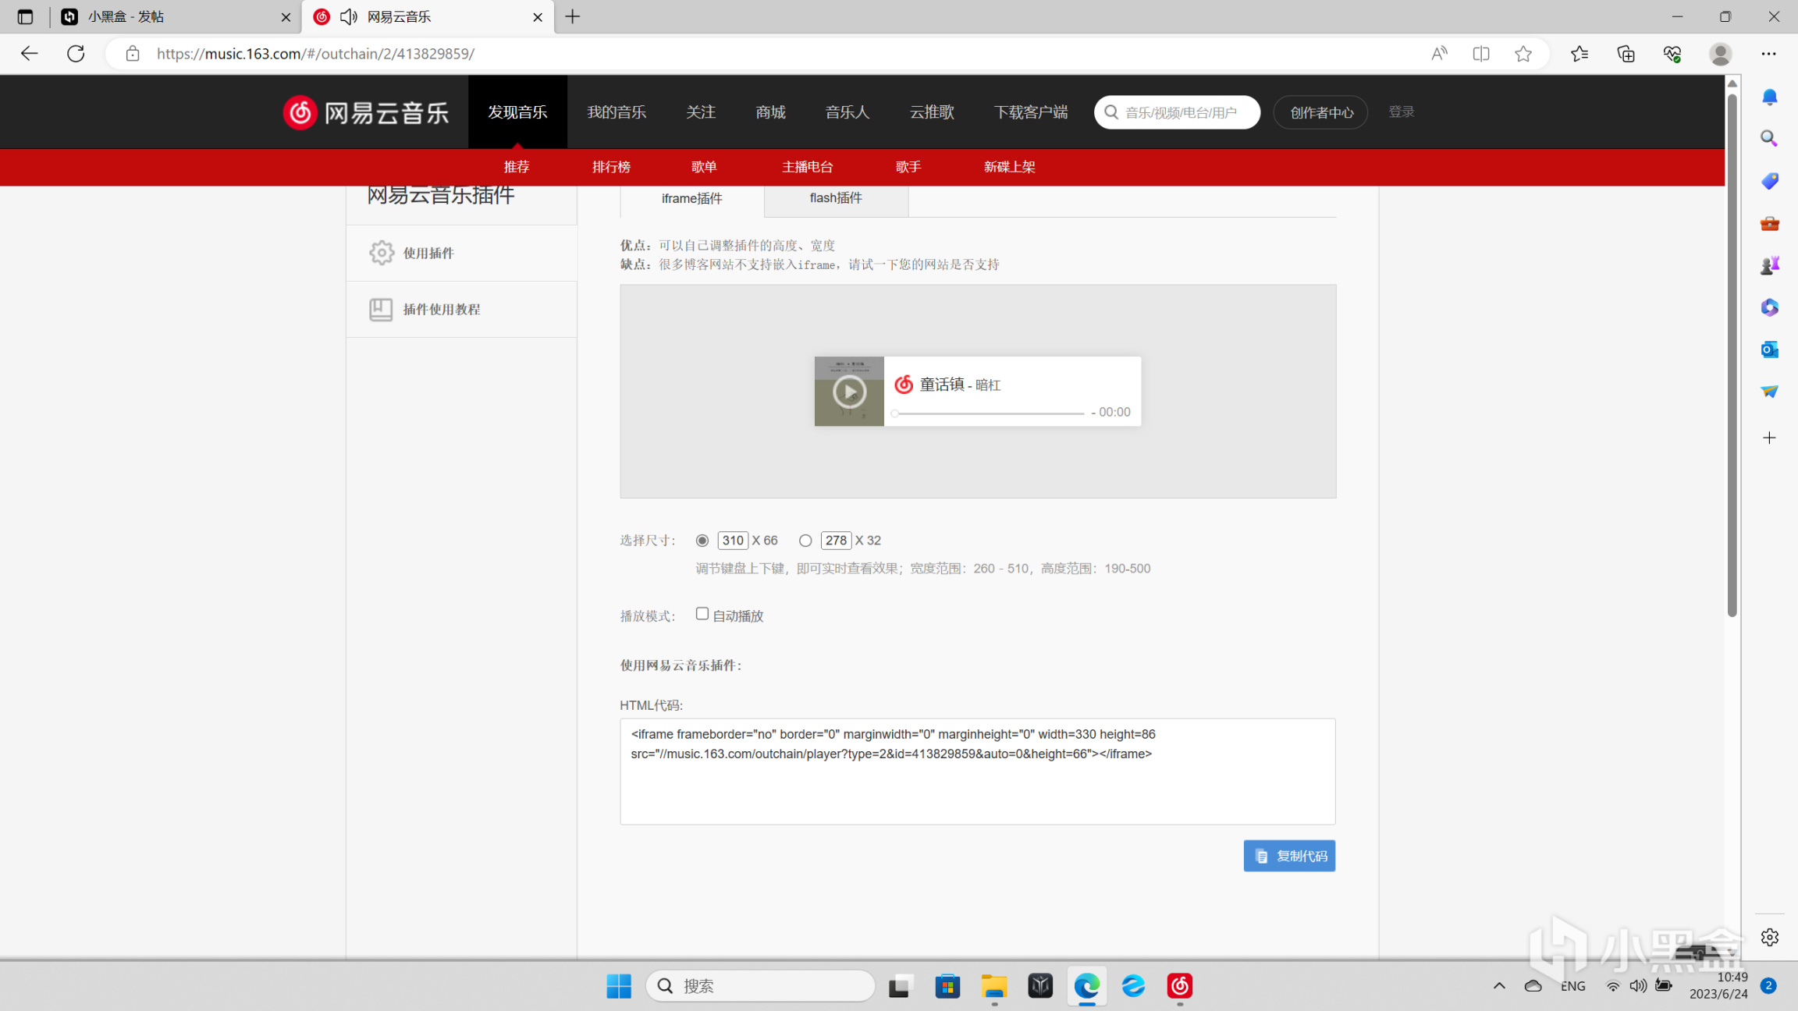Click the 复制代码 button
This screenshot has height=1011, width=1798.
pos(1289,856)
